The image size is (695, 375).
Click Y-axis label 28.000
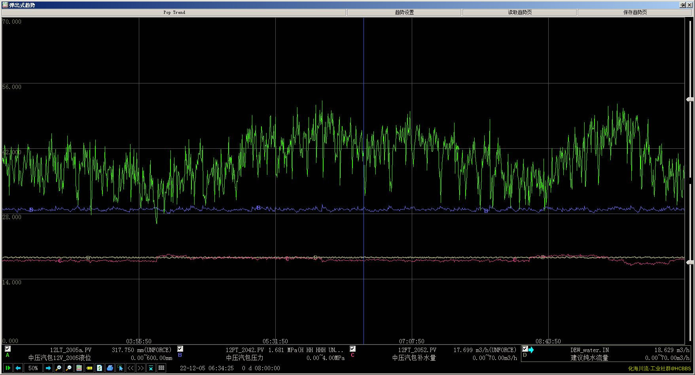click(x=12, y=217)
